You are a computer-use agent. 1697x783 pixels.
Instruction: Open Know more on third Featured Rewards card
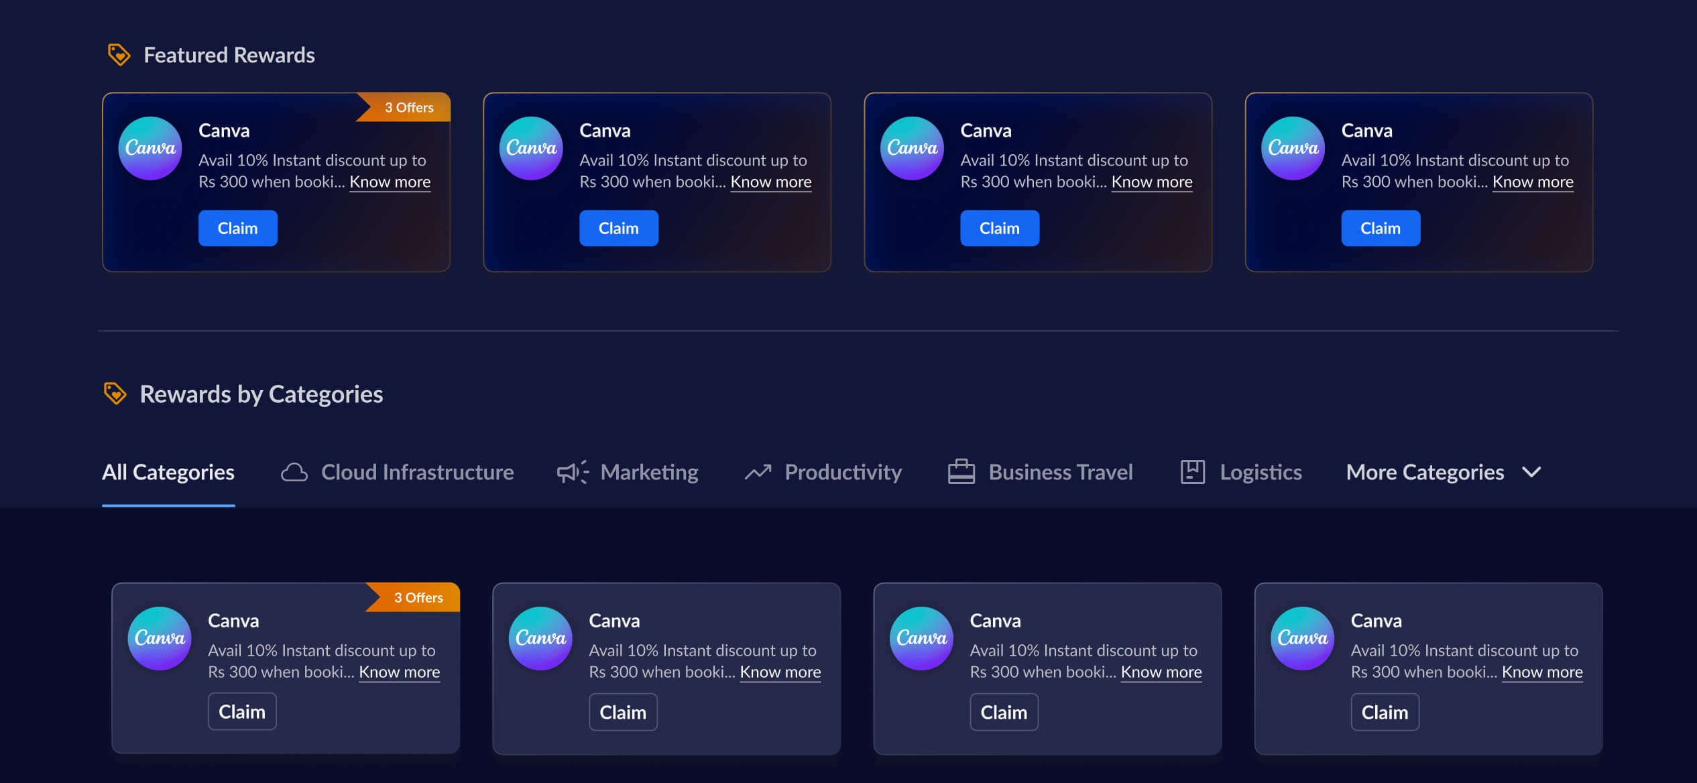point(1152,182)
